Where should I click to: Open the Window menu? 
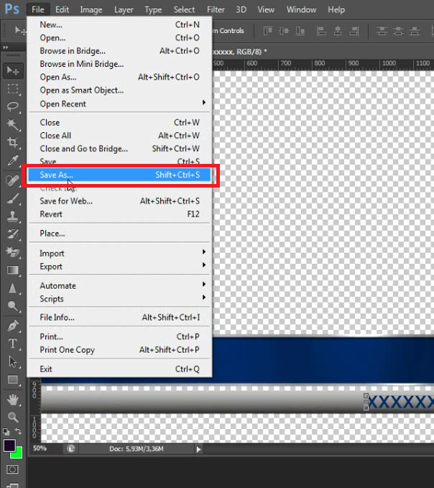point(302,9)
